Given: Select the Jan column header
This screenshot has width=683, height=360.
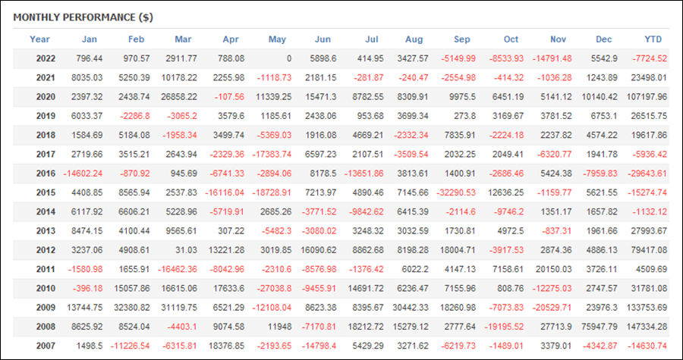Looking at the screenshot, I should [x=90, y=39].
